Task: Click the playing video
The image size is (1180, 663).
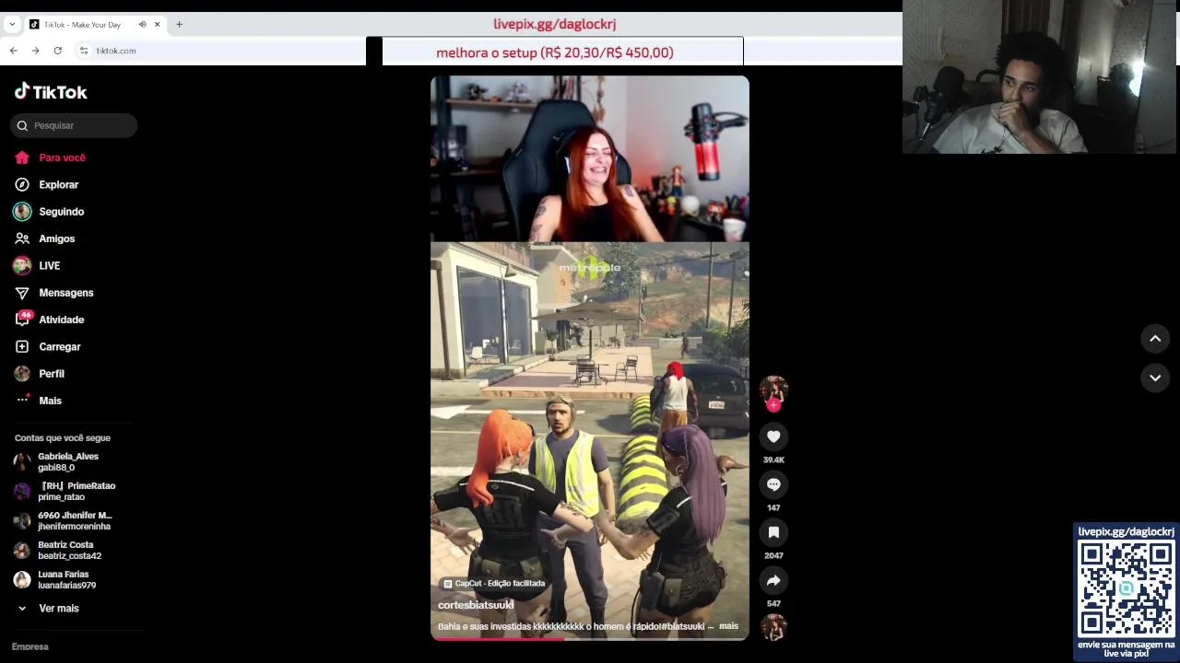Action: 590,357
